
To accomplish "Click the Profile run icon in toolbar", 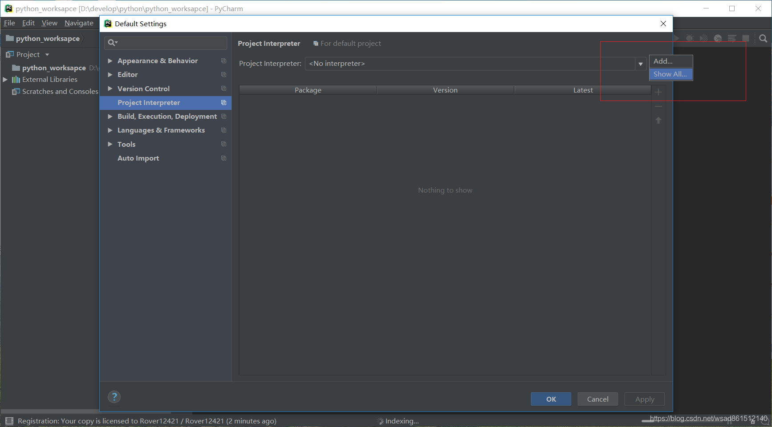I will pos(718,39).
